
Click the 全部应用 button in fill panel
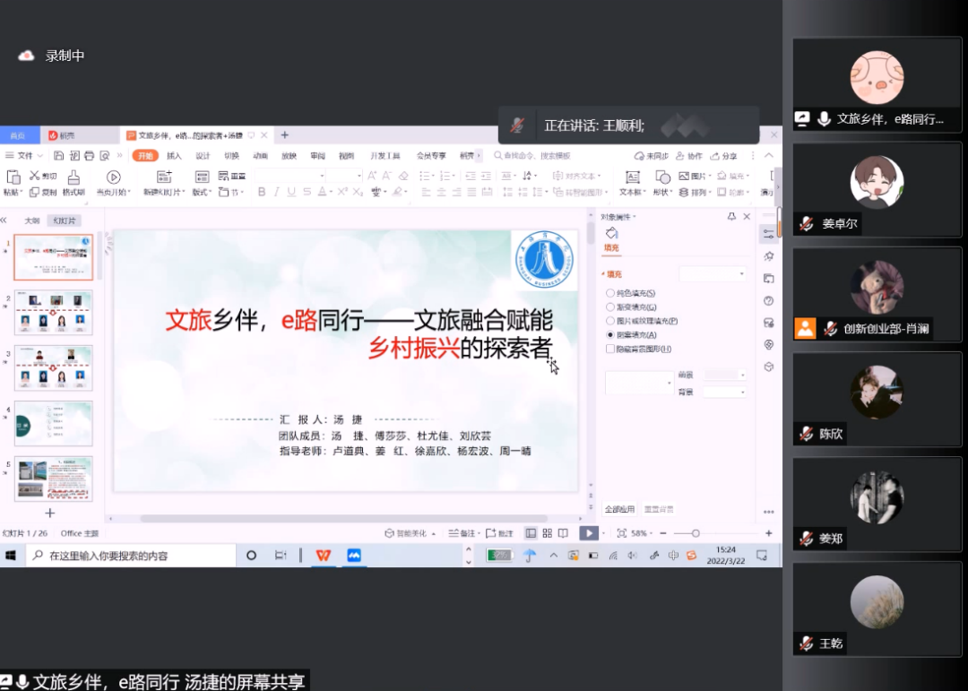[621, 508]
